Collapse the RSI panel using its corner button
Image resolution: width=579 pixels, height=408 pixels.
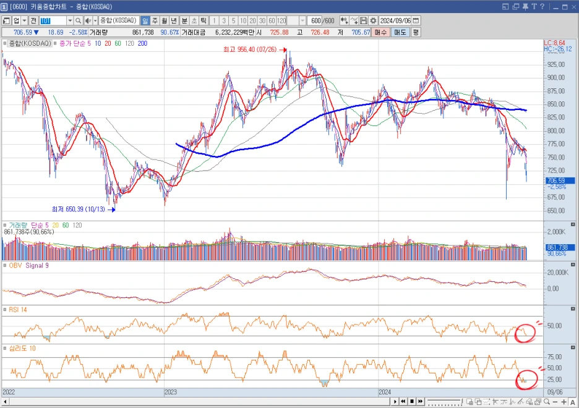(x=573, y=308)
